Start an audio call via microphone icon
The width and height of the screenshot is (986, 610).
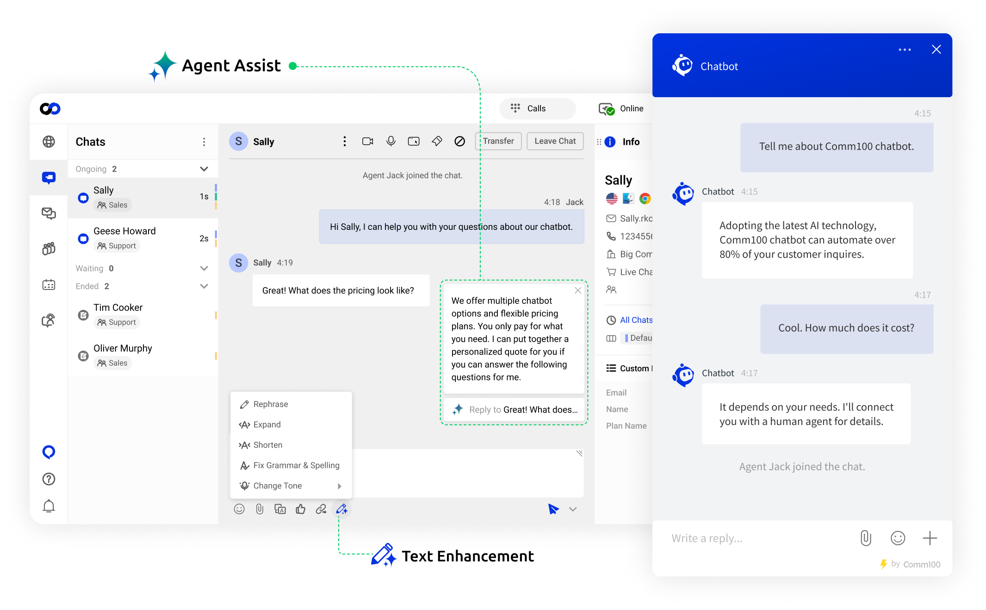coord(391,141)
